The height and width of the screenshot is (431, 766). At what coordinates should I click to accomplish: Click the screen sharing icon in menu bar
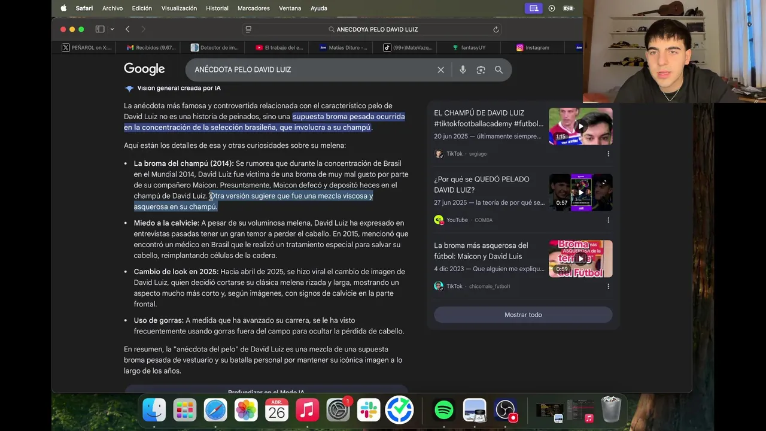534,8
